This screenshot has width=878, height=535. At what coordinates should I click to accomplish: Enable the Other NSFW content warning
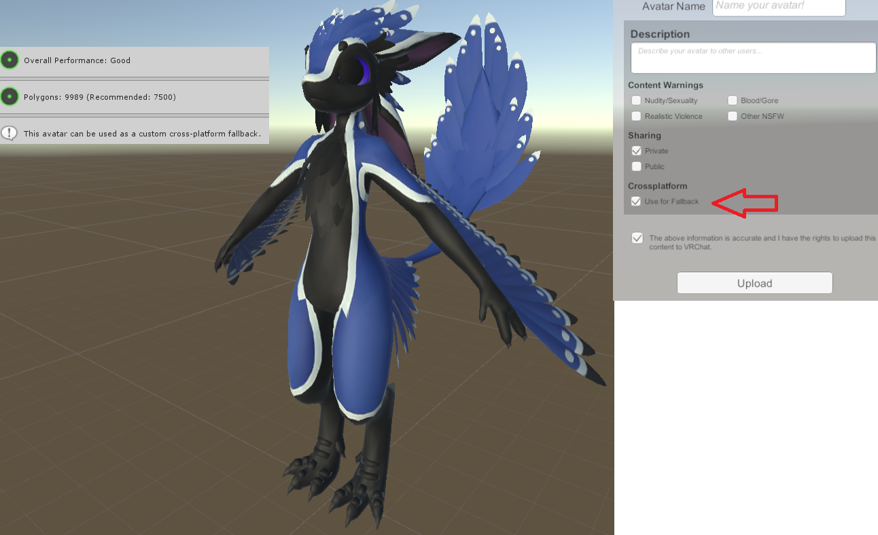(x=733, y=116)
